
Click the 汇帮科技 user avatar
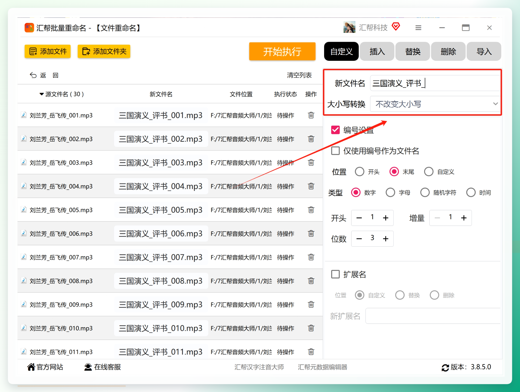349,27
